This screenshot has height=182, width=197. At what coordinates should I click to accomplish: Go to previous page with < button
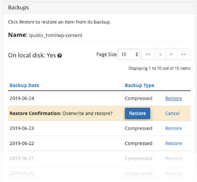click(160, 54)
